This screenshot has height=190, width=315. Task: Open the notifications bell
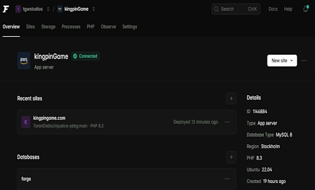(x=306, y=9)
